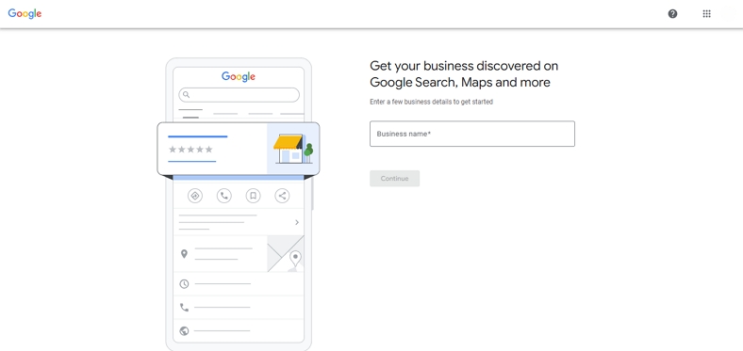Click the five-star rating in illustration card

point(190,150)
